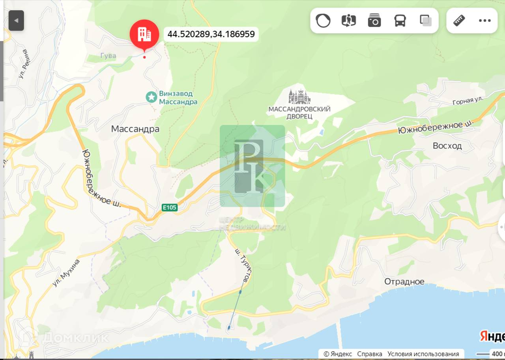Click the Отрадное settlement label
The height and width of the screenshot is (360, 505).
[x=404, y=282]
